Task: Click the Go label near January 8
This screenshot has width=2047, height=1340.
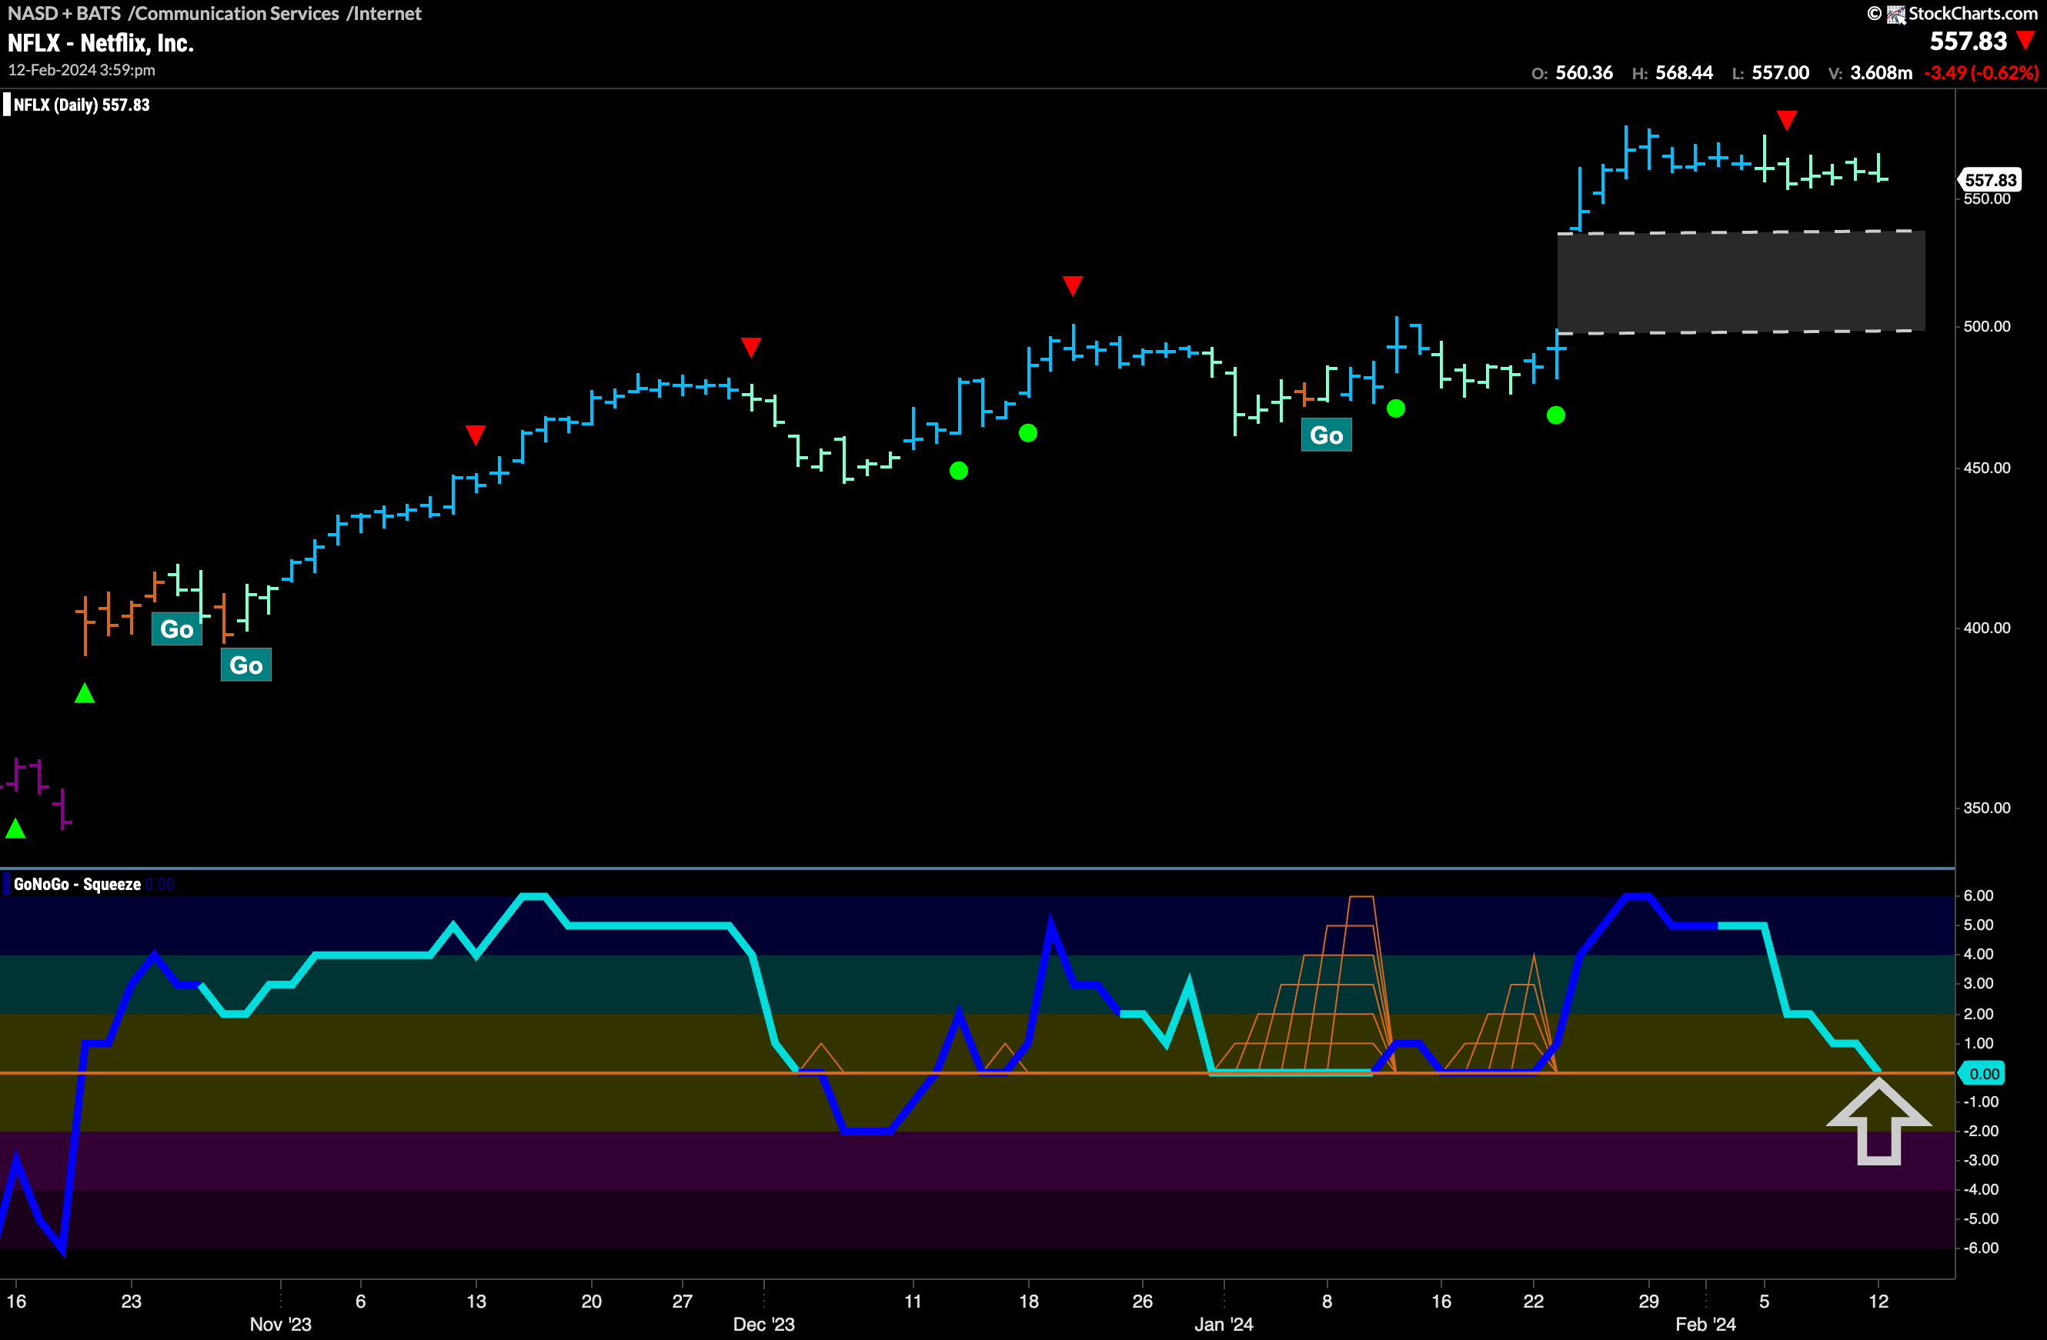Action: (x=1326, y=435)
